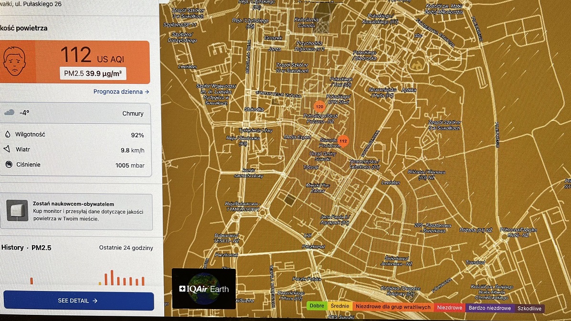Click the yellow Średnie legend swatch

point(340,307)
